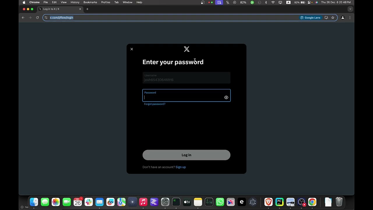
Task: Bookmark this tab with the star icon
Action: coord(333,17)
